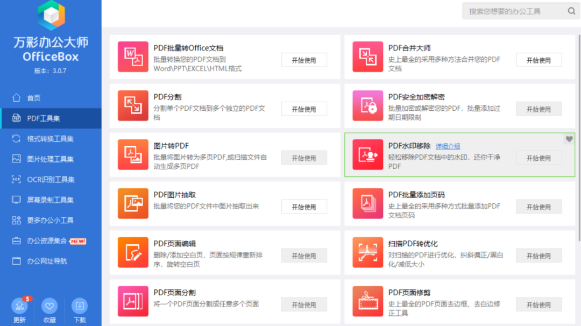581x326 pixels.
Task: Click the vertical scrollbar of the tool list
Action: click(579, 138)
